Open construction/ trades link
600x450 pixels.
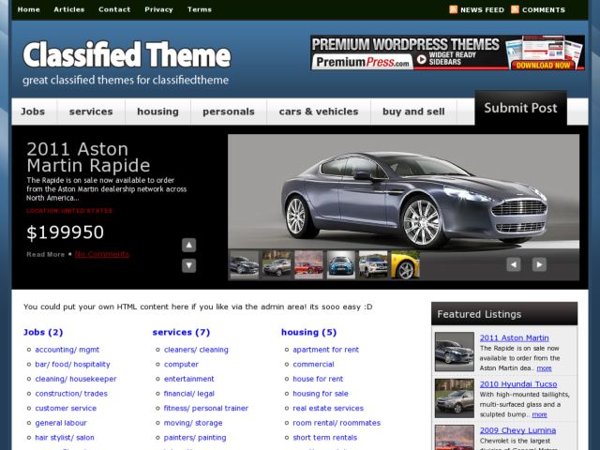(71, 394)
